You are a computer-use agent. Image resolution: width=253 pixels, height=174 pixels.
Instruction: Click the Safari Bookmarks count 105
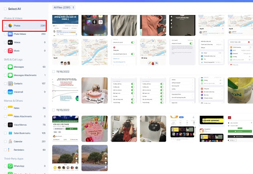43,133
